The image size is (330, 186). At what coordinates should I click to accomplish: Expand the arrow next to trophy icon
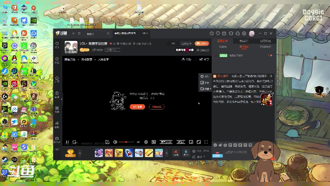point(80,153)
